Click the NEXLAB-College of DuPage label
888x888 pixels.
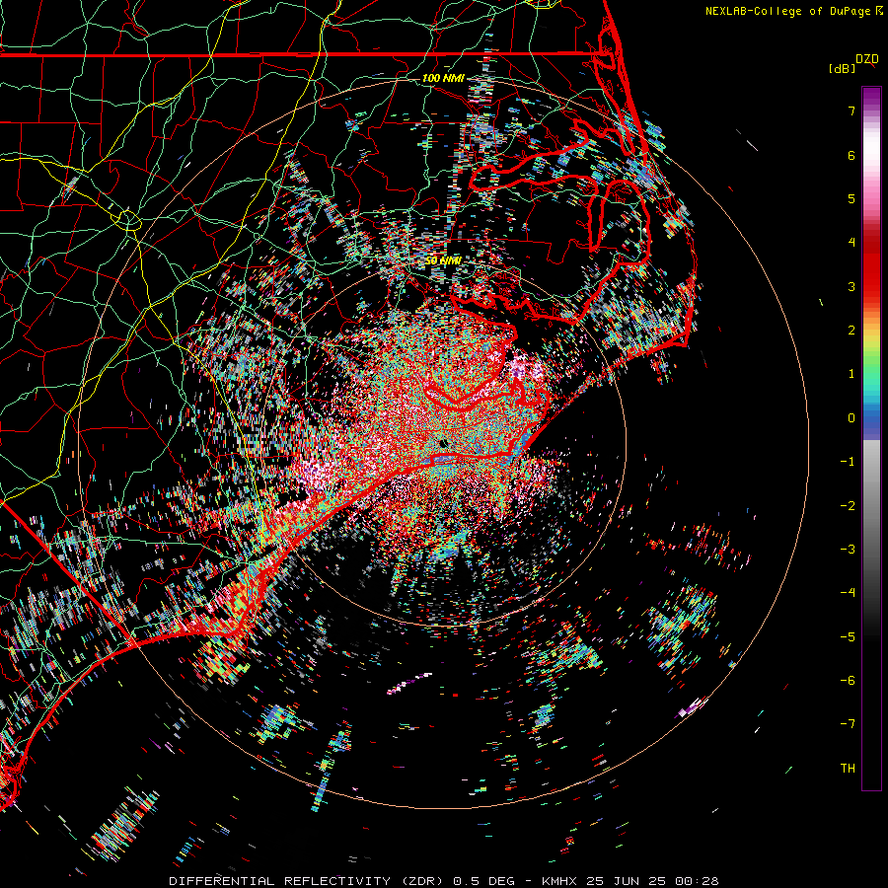pyautogui.click(x=787, y=11)
